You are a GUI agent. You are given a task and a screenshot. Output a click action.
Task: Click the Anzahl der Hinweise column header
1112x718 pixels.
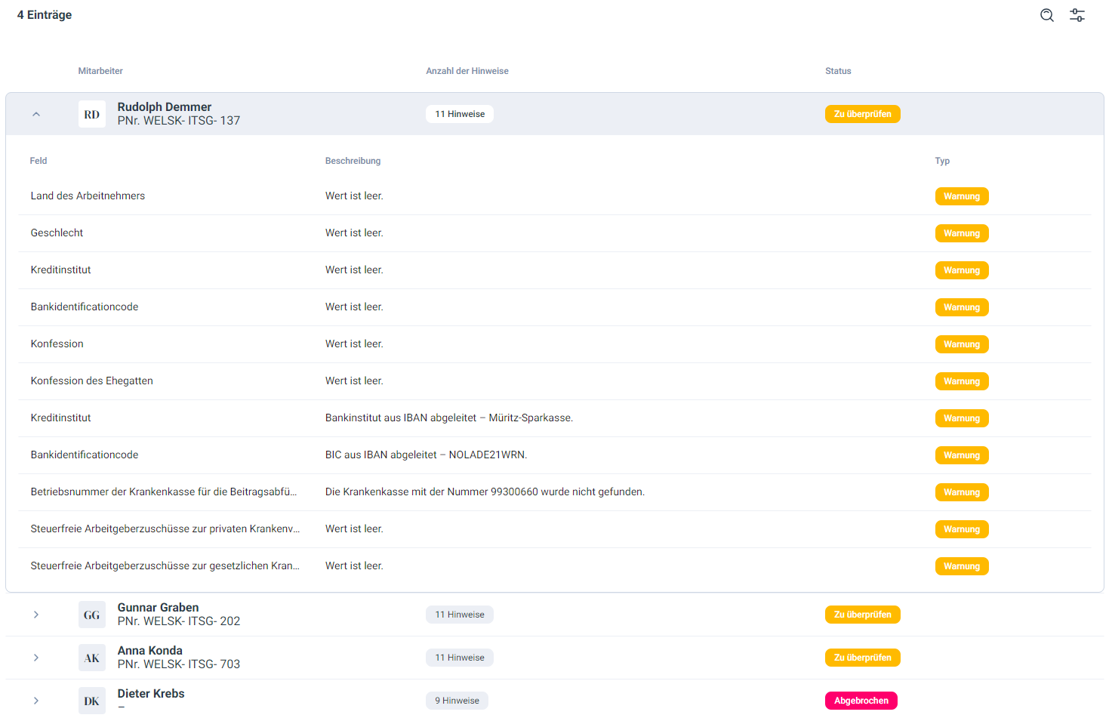click(x=467, y=71)
